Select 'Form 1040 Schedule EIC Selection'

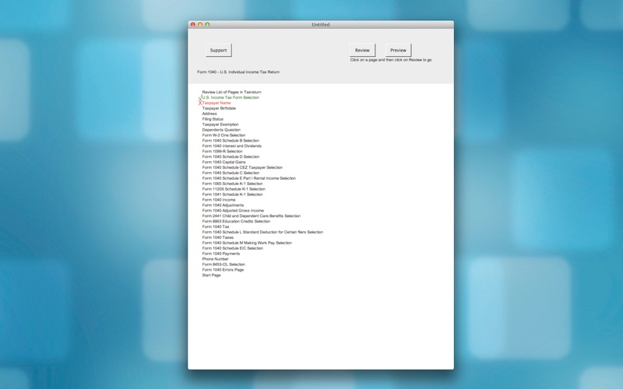coord(232,248)
